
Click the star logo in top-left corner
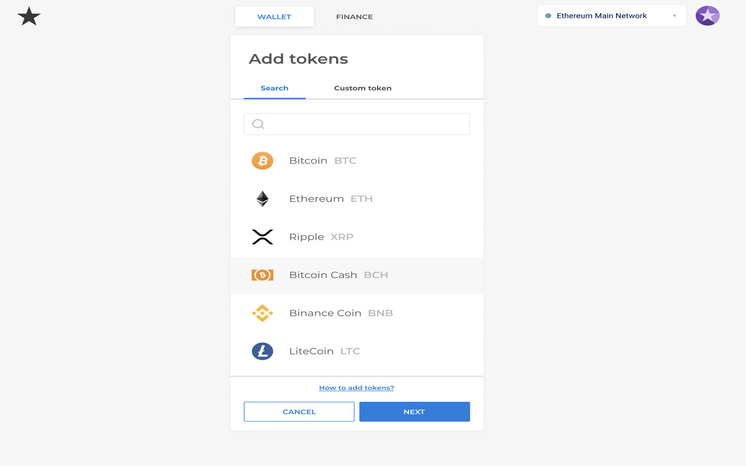(28, 16)
